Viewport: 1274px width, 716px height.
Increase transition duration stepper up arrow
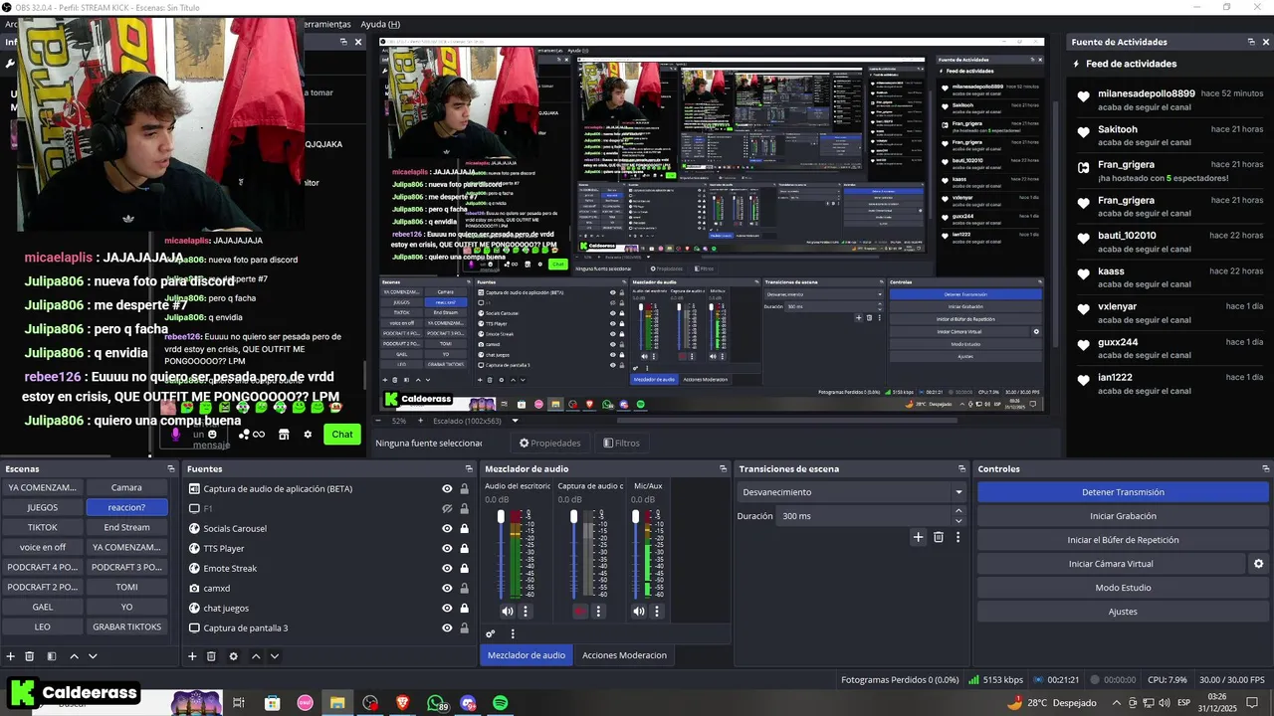pos(958,511)
